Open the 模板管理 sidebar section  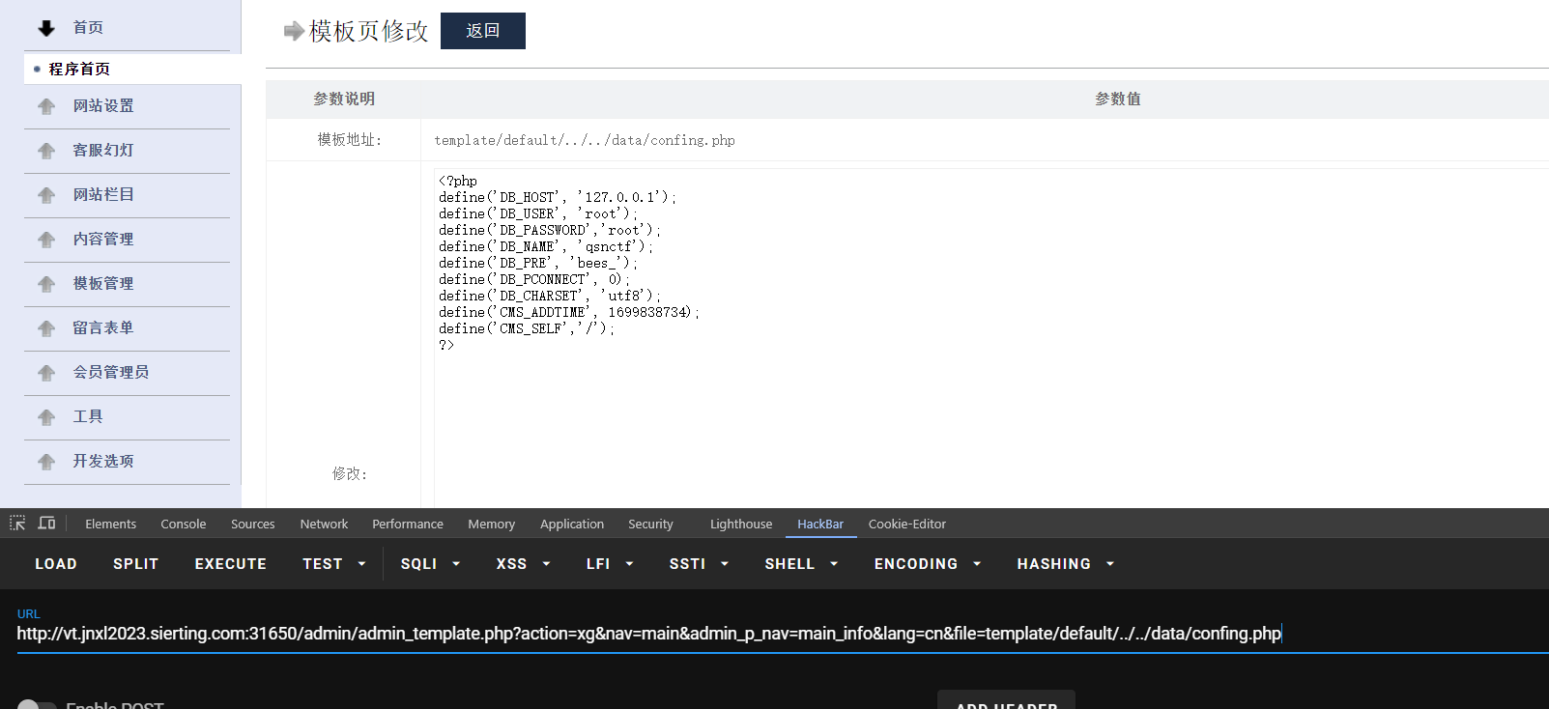103,284
